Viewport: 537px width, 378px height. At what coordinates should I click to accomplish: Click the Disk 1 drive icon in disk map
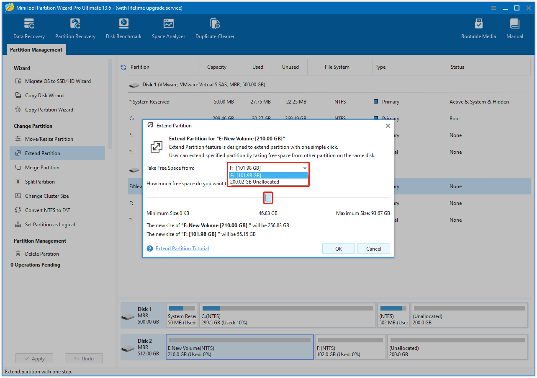tap(128, 316)
